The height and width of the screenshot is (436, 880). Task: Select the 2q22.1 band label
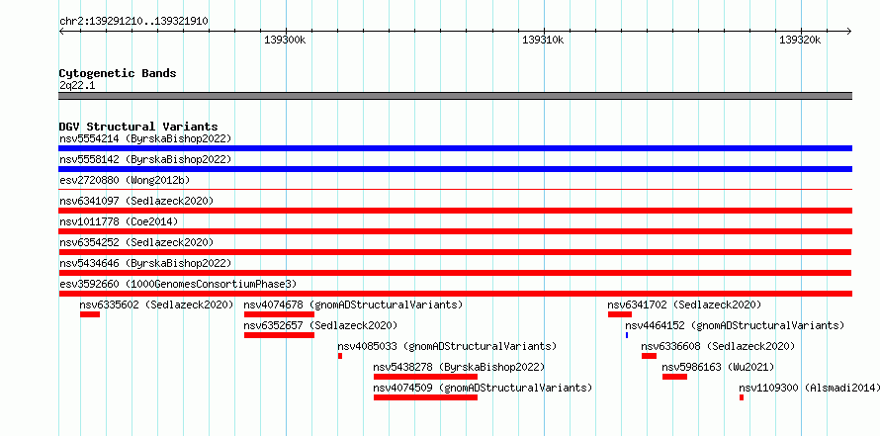pyautogui.click(x=77, y=85)
